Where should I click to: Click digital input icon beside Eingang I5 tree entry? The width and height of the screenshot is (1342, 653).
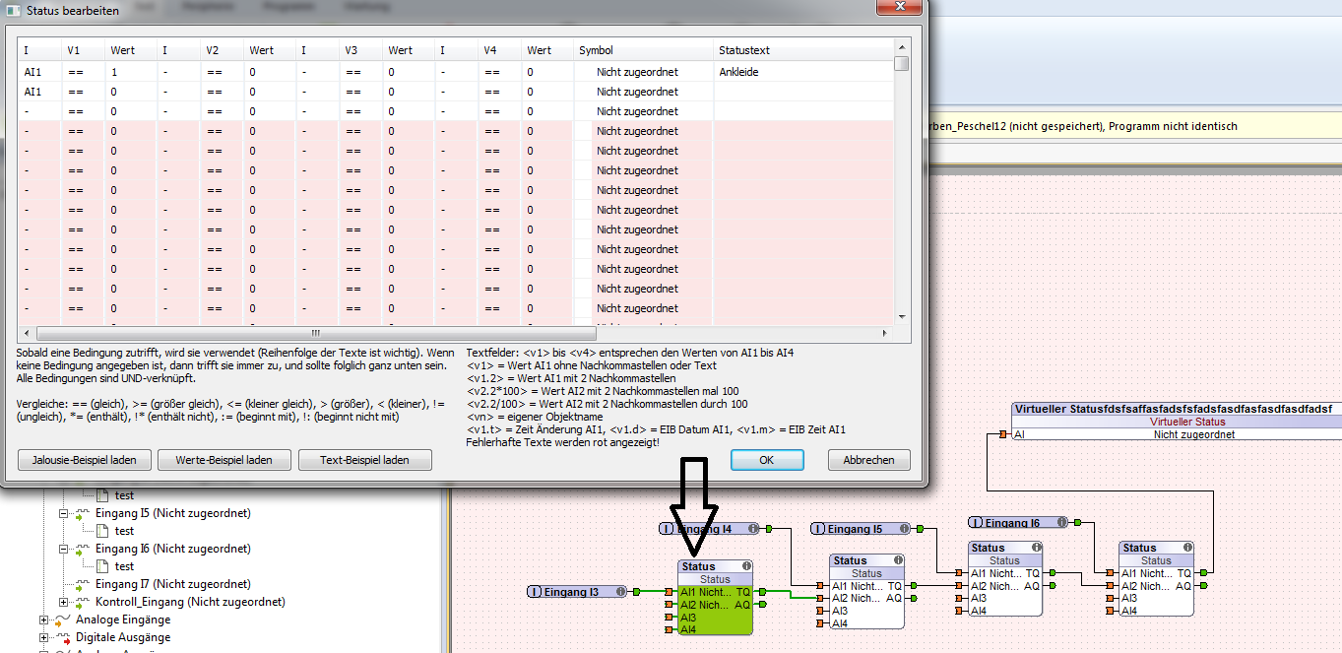coord(84,514)
